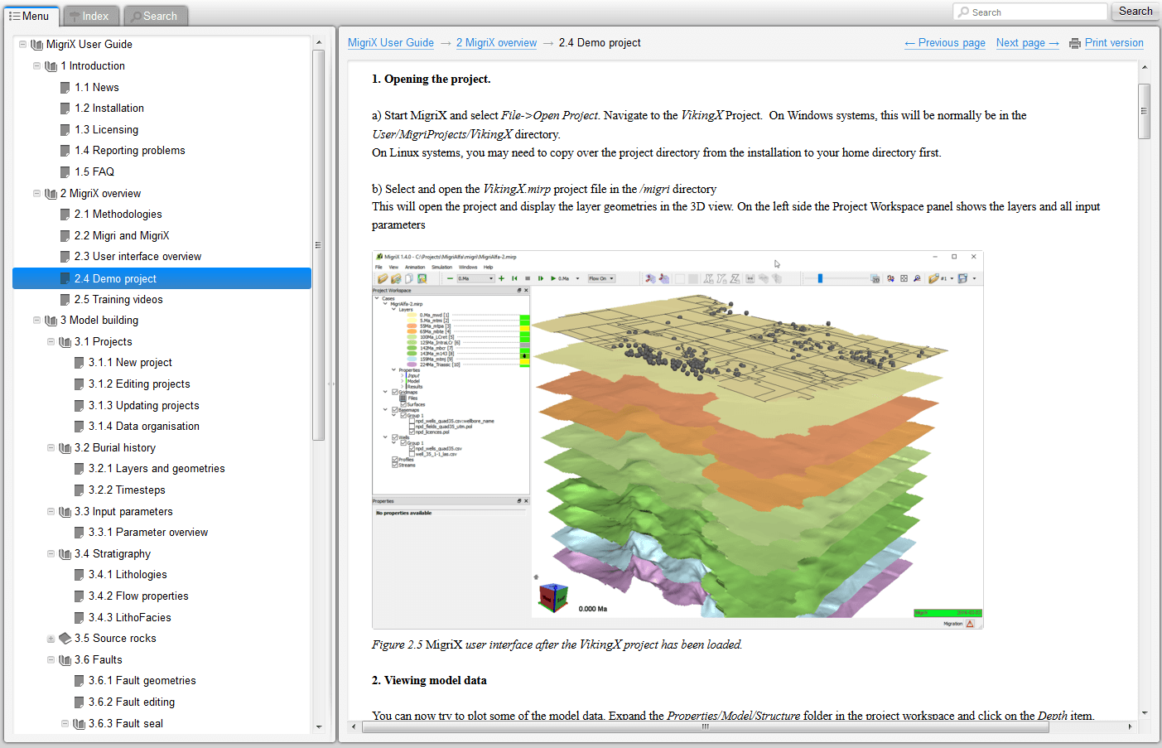Click the book icon beside 1 Introduction
Screen dimensions: 1162x748
[x=51, y=66]
